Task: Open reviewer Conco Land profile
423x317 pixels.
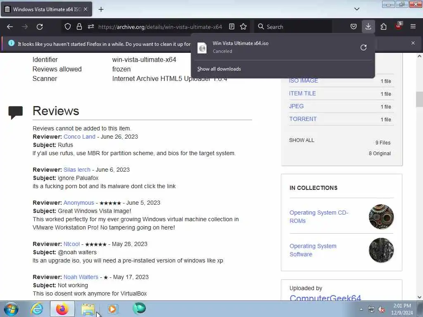Action: (79, 137)
